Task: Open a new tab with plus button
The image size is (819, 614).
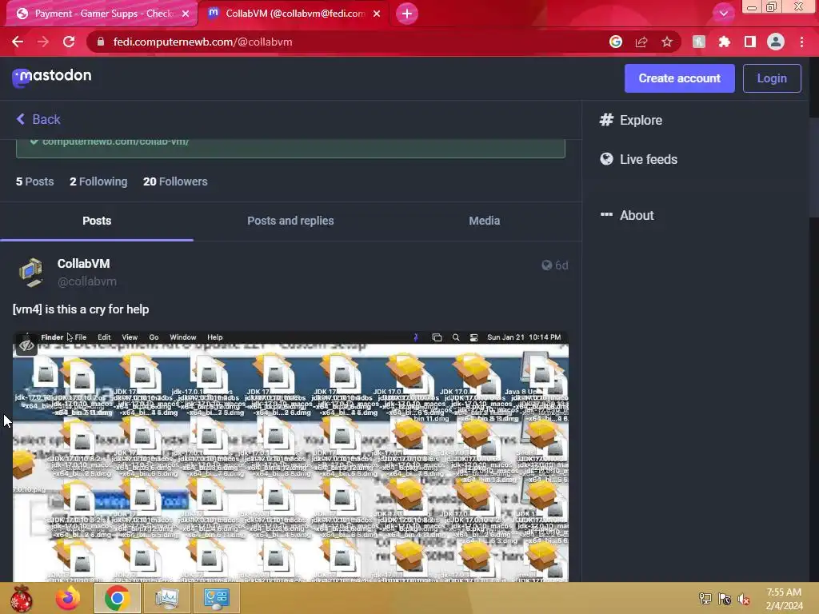Action: click(407, 14)
